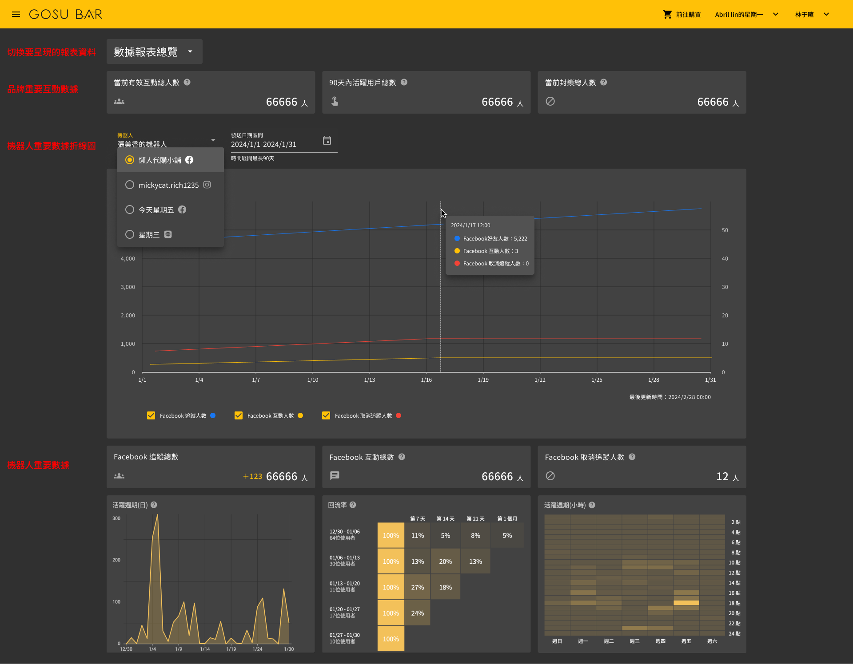Image resolution: width=853 pixels, height=664 pixels.
Task: Click Instagram icon beside mickycat.rich1235
Action: pyautogui.click(x=207, y=185)
